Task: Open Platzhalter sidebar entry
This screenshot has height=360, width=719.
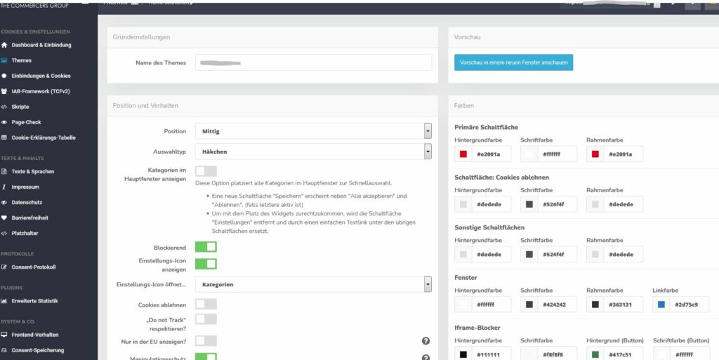Action: [25, 233]
